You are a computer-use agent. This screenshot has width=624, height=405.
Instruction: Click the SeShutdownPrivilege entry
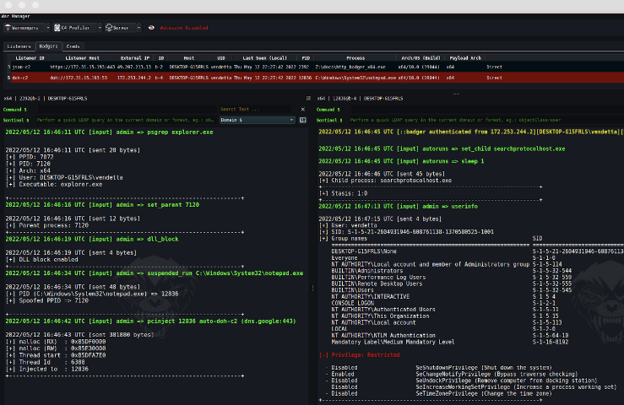coord(484,368)
